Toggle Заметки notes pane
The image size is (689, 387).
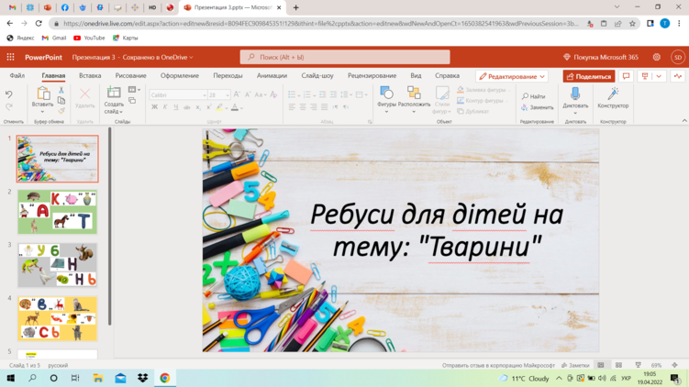[x=575, y=366]
